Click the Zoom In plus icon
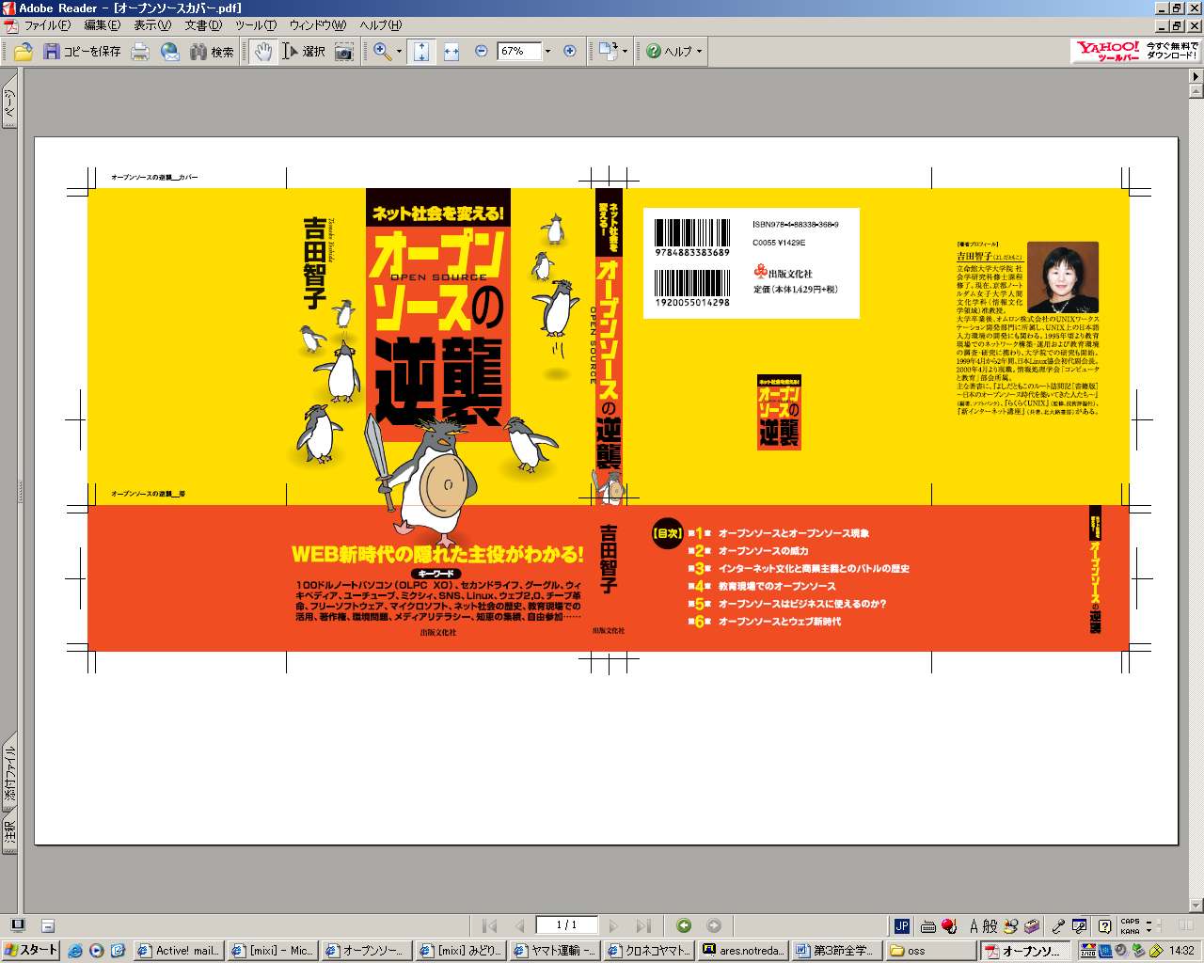Screen dimensions: 1204x963 569,52
